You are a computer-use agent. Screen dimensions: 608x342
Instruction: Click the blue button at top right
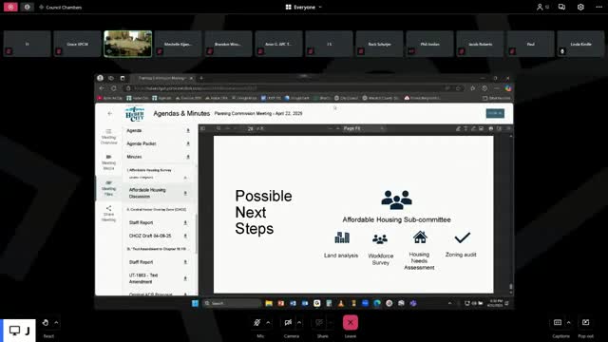coord(495,113)
